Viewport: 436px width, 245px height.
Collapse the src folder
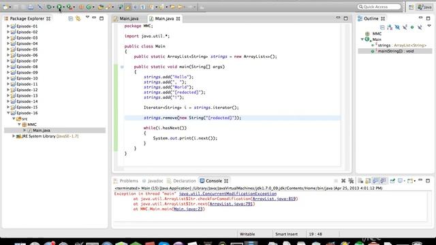point(14,118)
